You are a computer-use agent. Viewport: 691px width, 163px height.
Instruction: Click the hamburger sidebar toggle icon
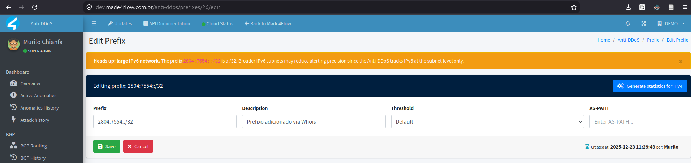click(x=94, y=23)
